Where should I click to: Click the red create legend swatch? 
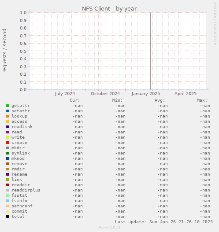pos(7,143)
